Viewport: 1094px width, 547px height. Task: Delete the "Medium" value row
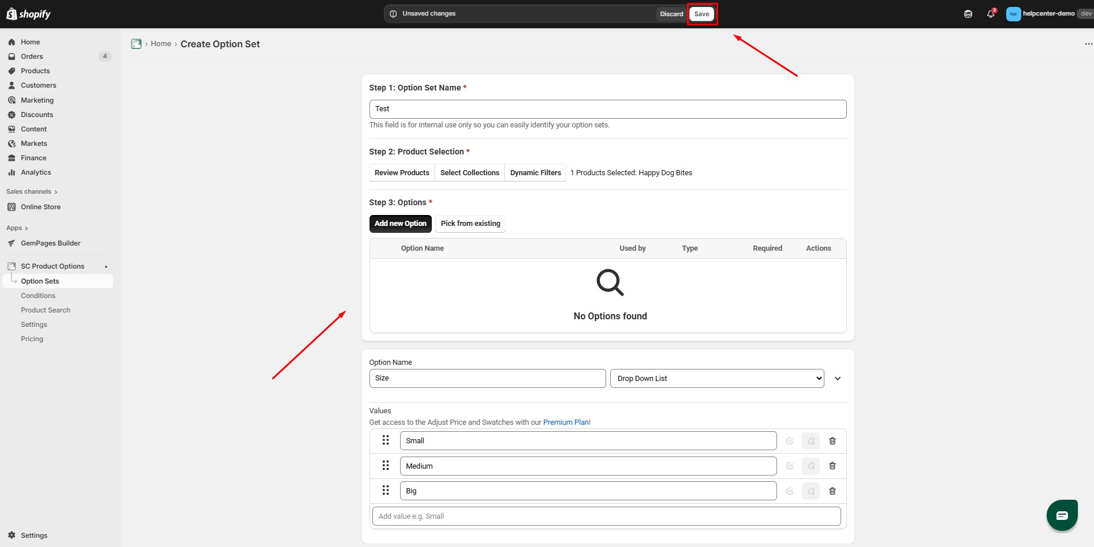pyautogui.click(x=832, y=465)
